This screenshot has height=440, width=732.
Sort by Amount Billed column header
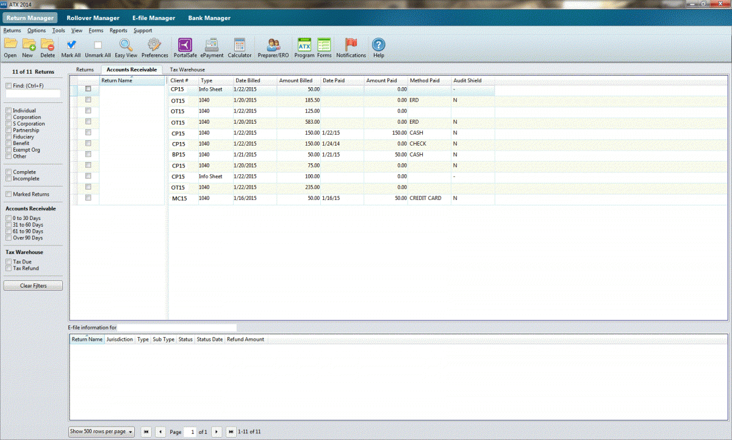[298, 80]
